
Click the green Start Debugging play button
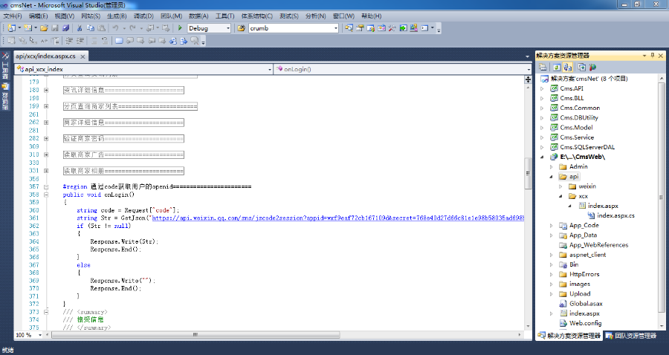click(180, 28)
